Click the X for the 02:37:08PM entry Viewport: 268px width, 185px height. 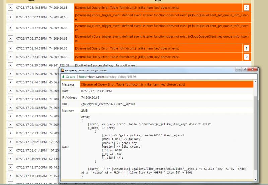pos(10,38)
